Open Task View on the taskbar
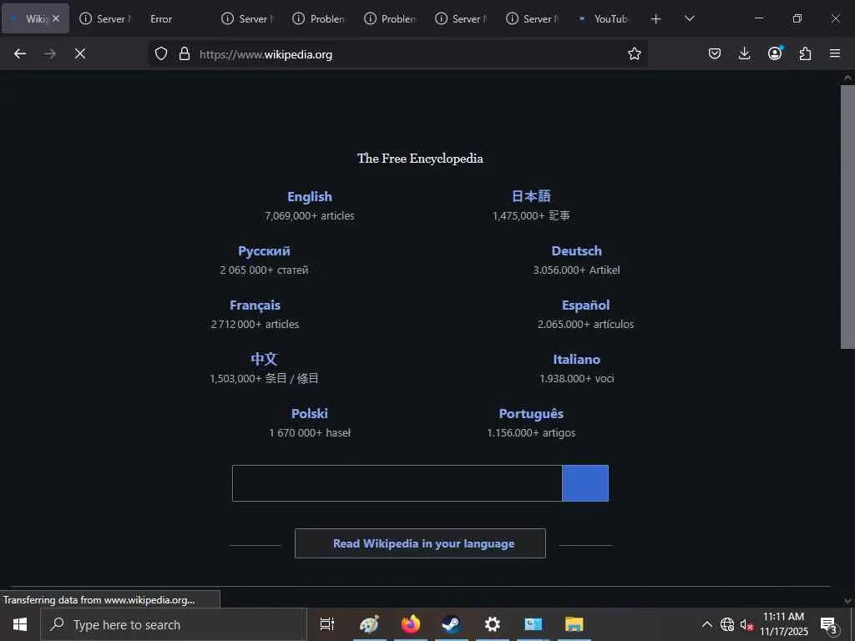The image size is (855, 641). (326, 624)
